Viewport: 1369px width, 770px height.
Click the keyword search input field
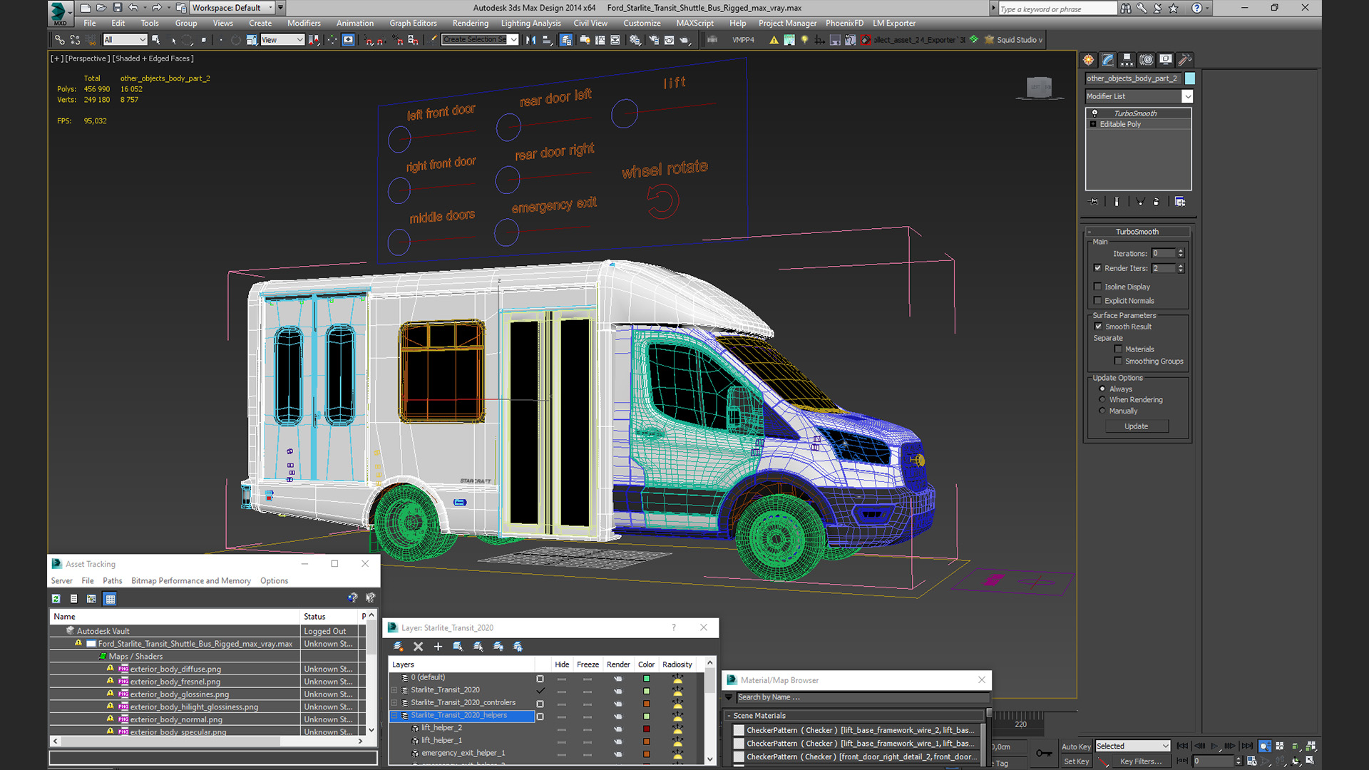(1057, 9)
